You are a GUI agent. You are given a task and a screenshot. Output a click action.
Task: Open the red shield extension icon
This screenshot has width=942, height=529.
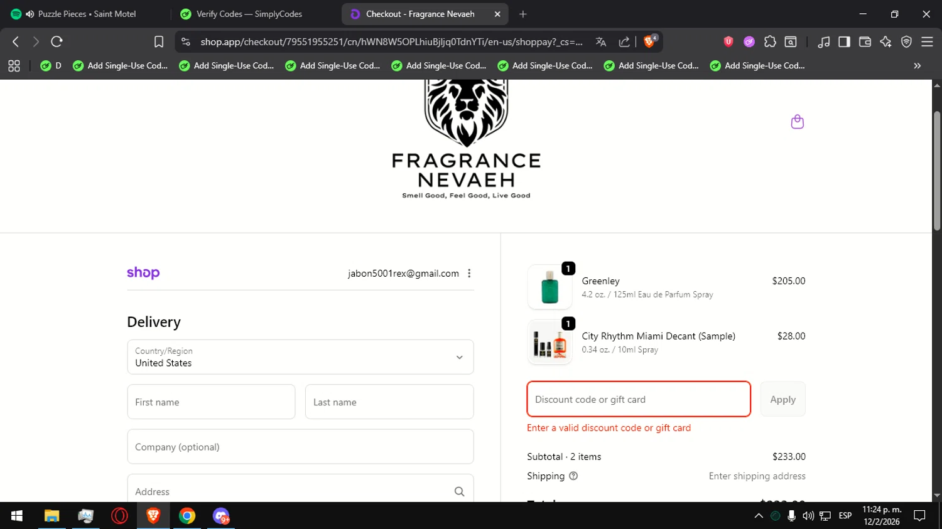tap(728, 41)
